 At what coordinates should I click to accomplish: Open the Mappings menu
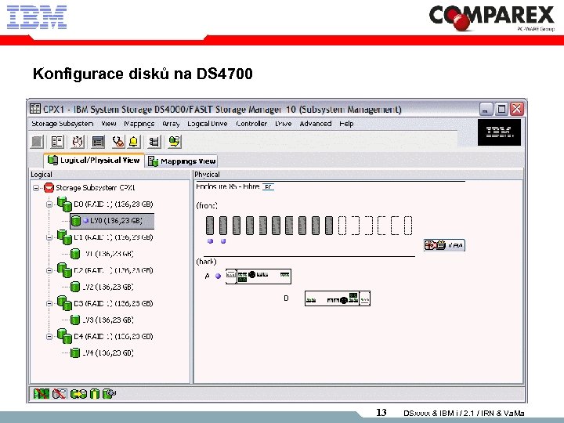[x=139, y=124]
